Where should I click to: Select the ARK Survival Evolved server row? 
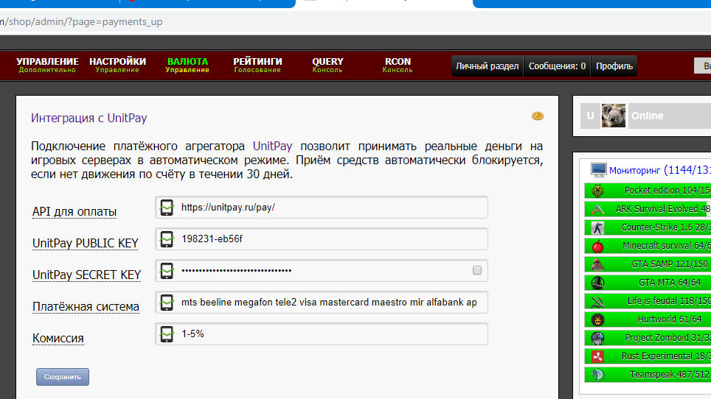pyautogui.click(x=648, y=209)
